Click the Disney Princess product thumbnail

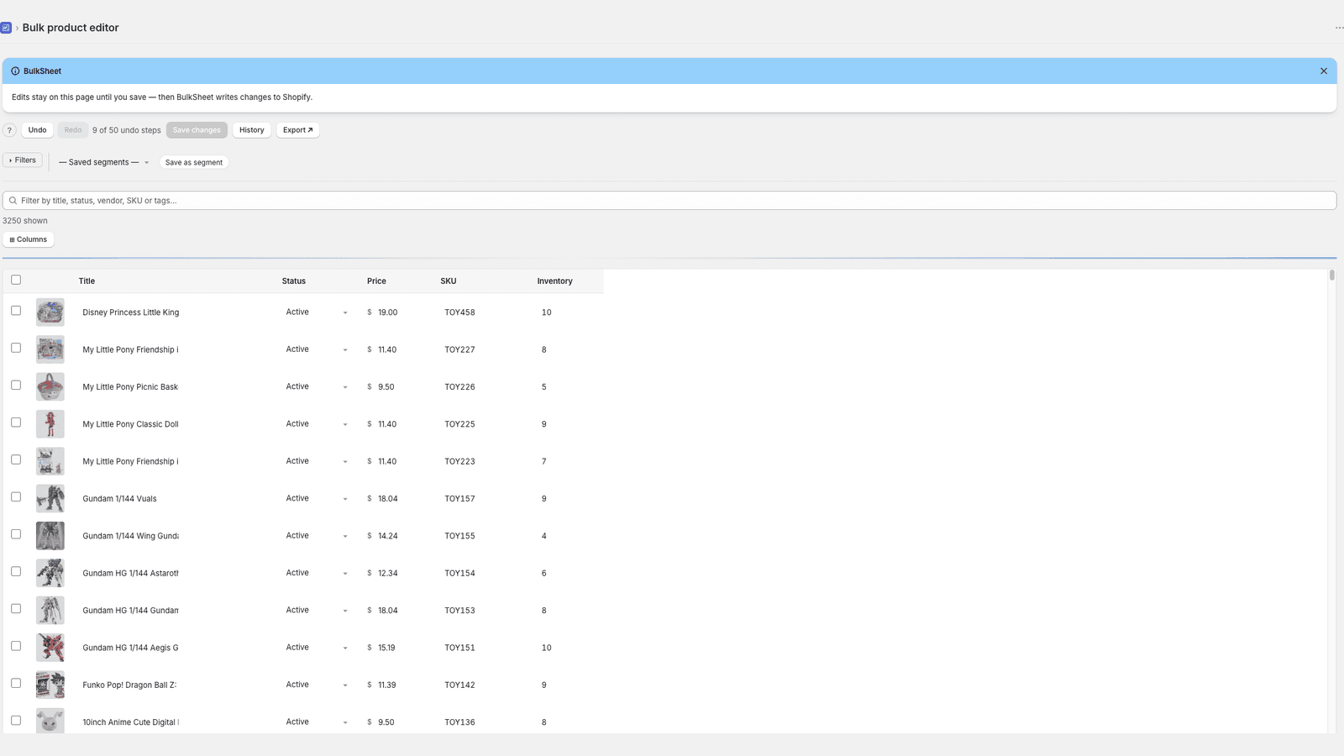(x=50, y=312)
